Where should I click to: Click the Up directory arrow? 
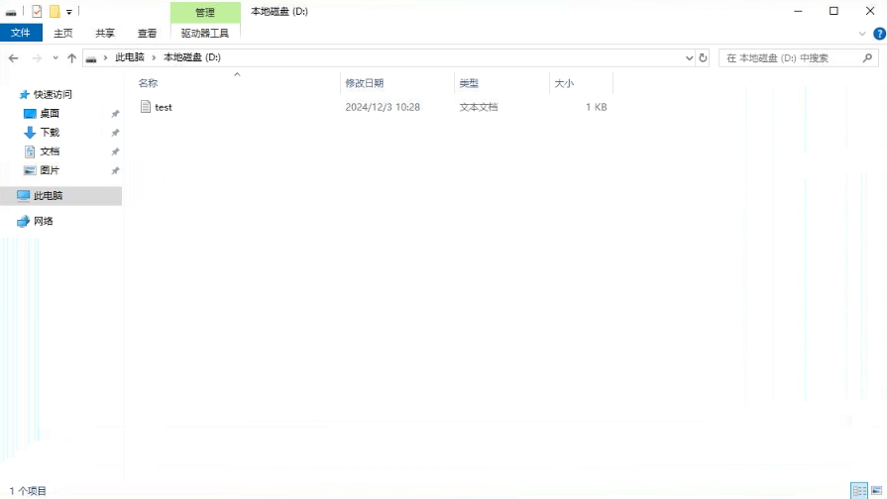click(x=71, y=58)
